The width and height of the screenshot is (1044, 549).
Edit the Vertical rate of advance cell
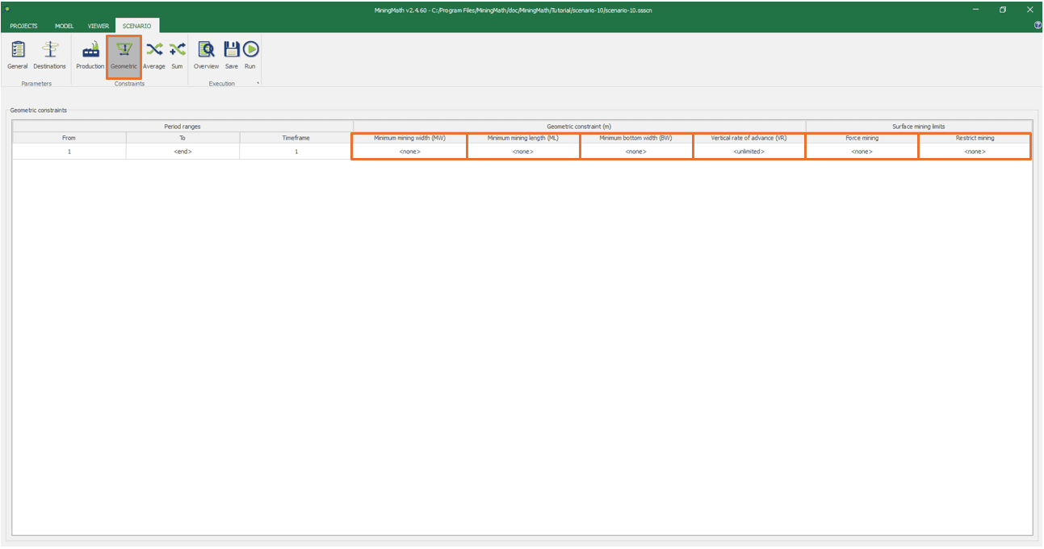(x=748, y=152)
